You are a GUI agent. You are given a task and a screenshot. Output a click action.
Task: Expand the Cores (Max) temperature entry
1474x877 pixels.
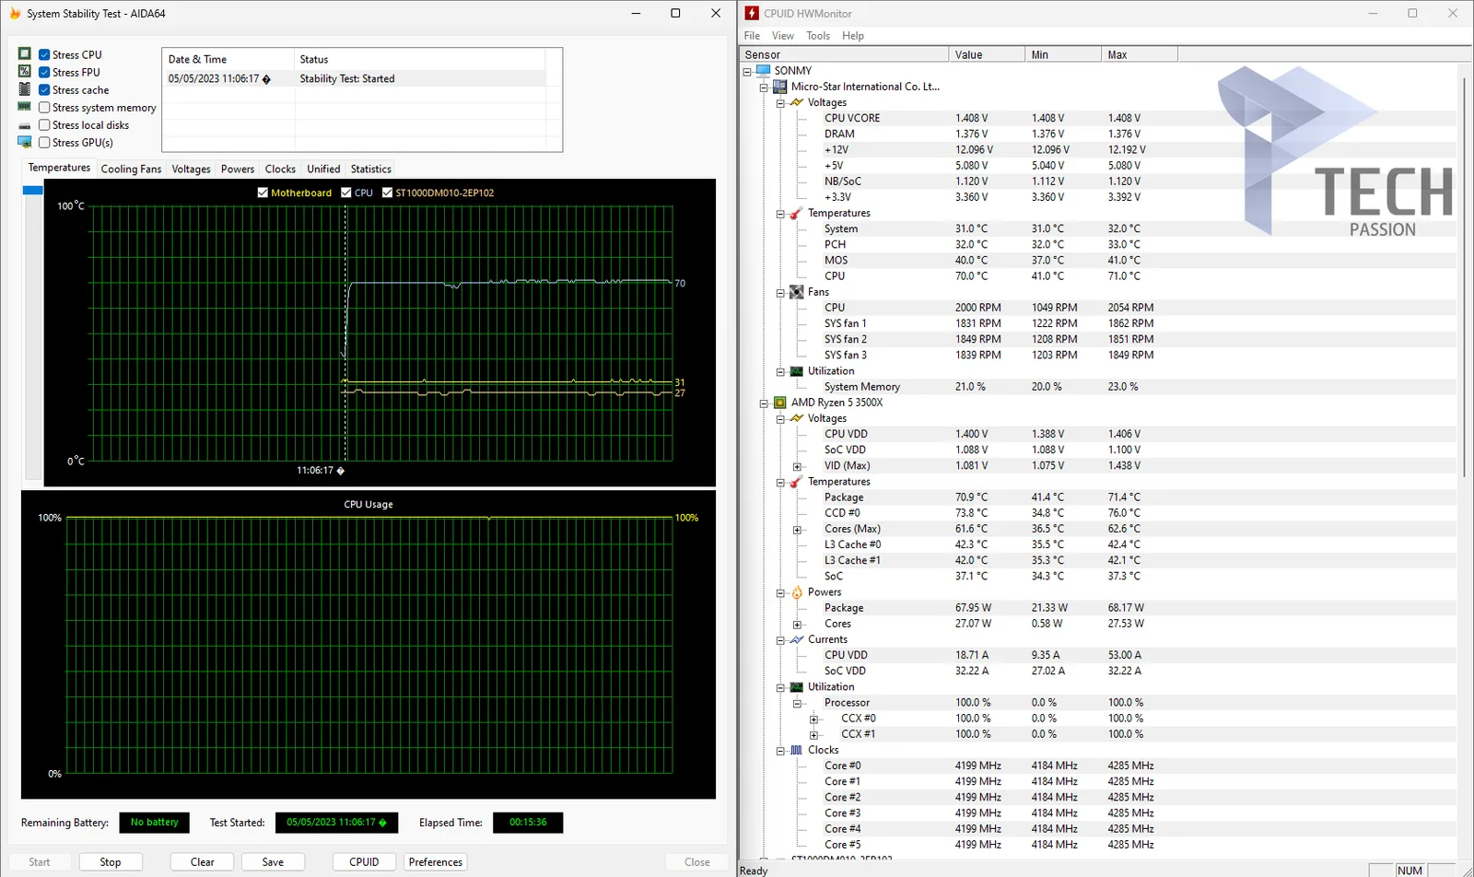pyautogui.click(x=798, y=530)
